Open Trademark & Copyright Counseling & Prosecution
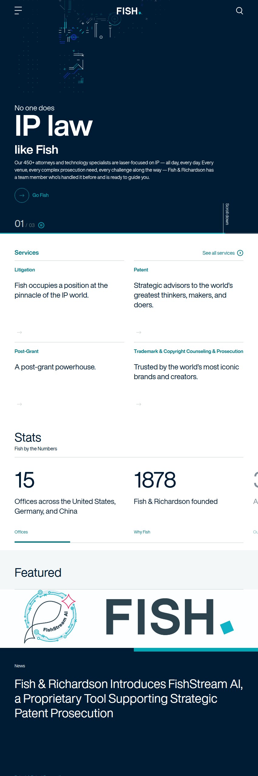This screenshot has width=258, height=776. tap(188, 351)
